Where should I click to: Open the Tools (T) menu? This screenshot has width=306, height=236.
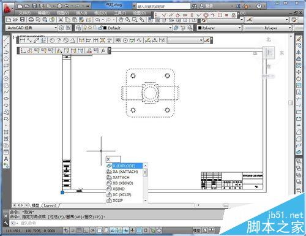[120, 13]
